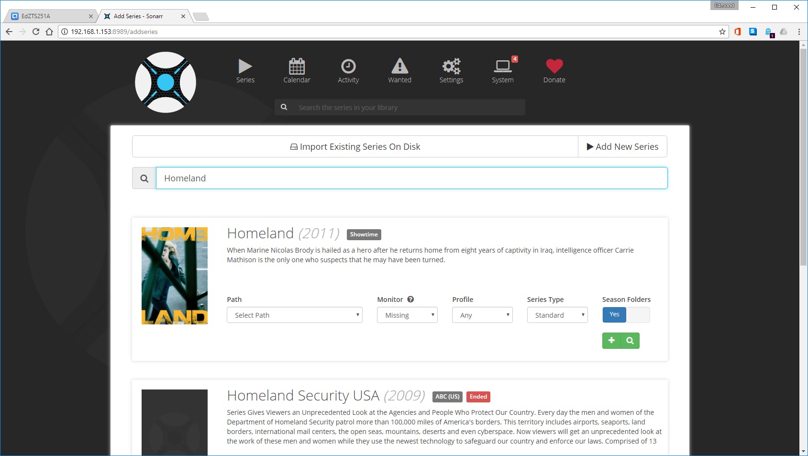Open the Wanted episodes page
808x456 pixels.
[x=399, y=71]
